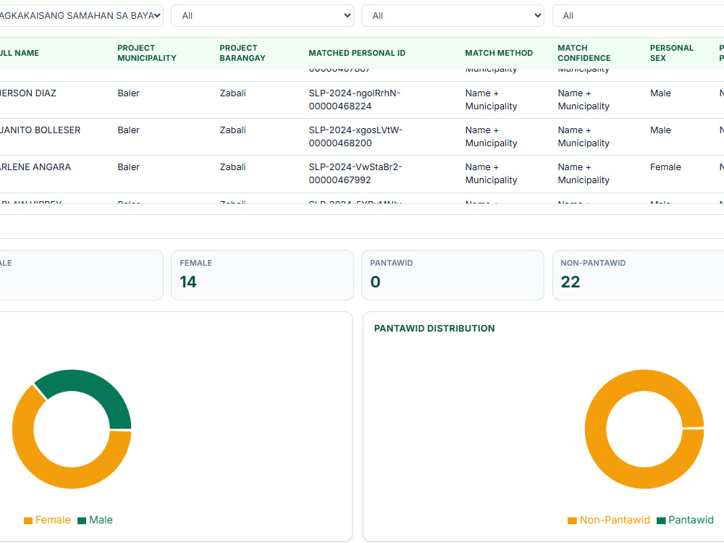Click 'Male' sex value in DIAZ row

pyautogui.click(x=660, y=93)
